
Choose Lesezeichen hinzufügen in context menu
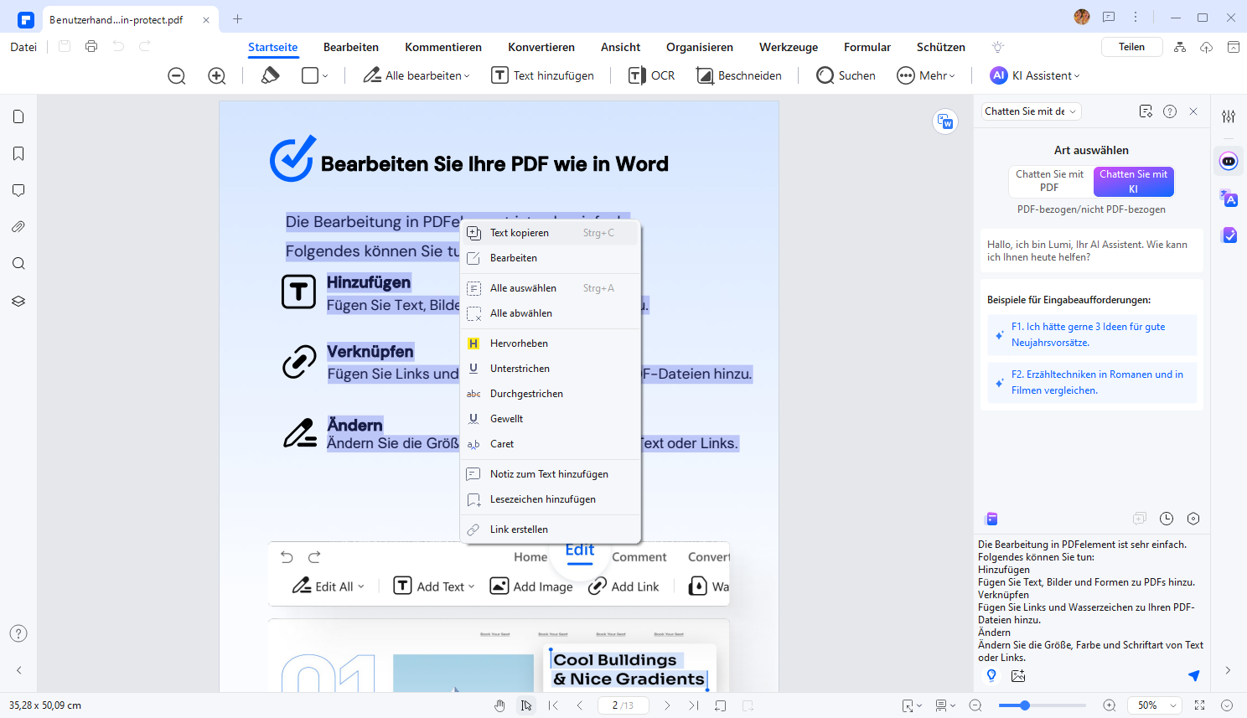[551, 499]
